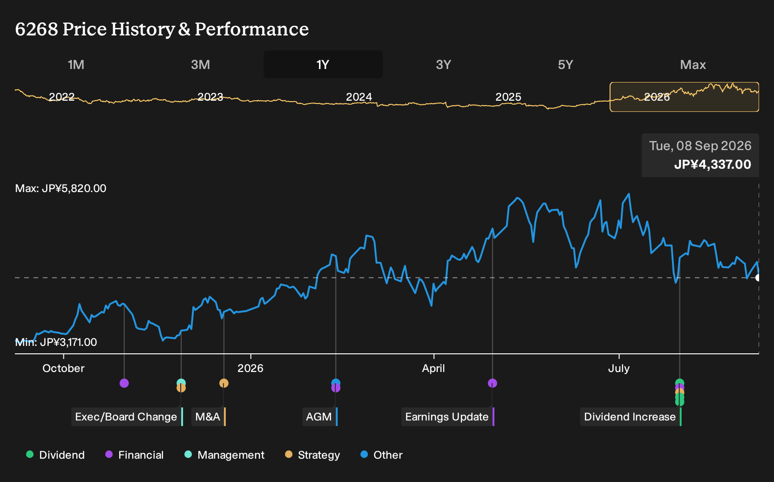Toggle the Strategy legend filter
This screenshot has height=482, width=774.
coord(312,455)
